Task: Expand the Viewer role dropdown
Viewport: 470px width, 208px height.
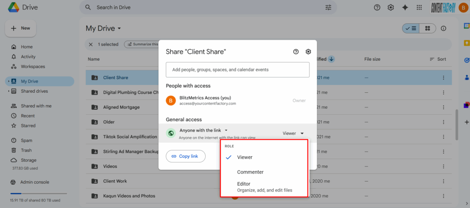Action: click(293, 133)
